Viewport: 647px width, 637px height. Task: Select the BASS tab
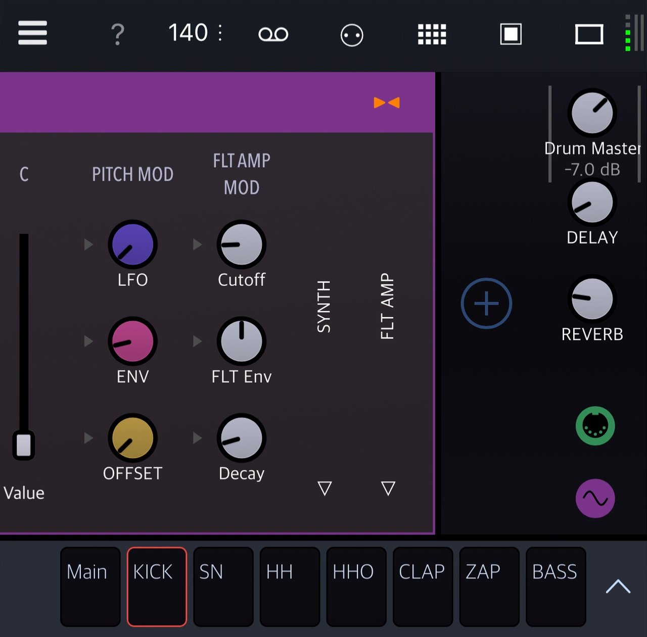pos(556,586)
